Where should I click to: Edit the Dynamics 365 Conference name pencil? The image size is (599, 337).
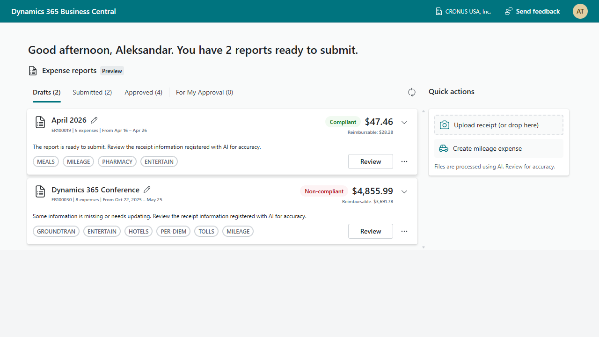pyautogui.click(x=147, y=190)
